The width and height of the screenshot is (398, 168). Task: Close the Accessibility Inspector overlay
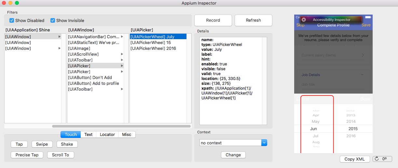click(x=304, y=20)
